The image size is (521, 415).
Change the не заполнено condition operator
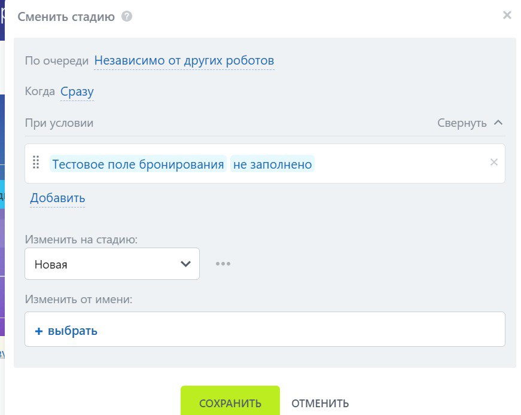pyautogui.click(x=273, y=164)
